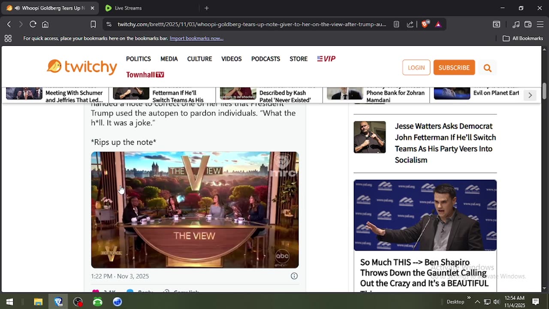The height and width of the screenshot is (309, 549).
Task: Go back to the previous page
Action: (x=9, y=24)
